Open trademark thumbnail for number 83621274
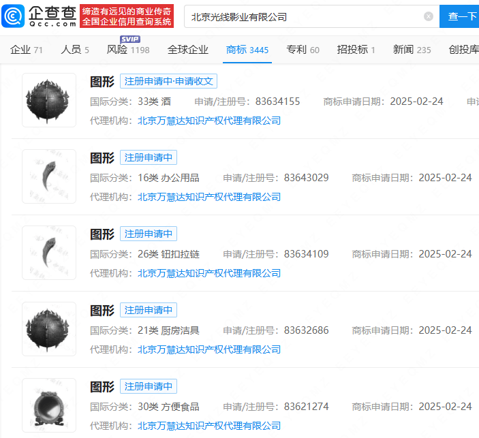This screenshot has height=438, width=479. click(x=49, y=405)
